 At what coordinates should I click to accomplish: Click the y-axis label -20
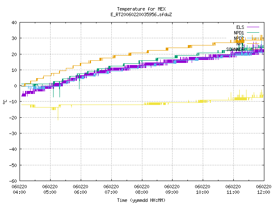(x=13, y=118)
